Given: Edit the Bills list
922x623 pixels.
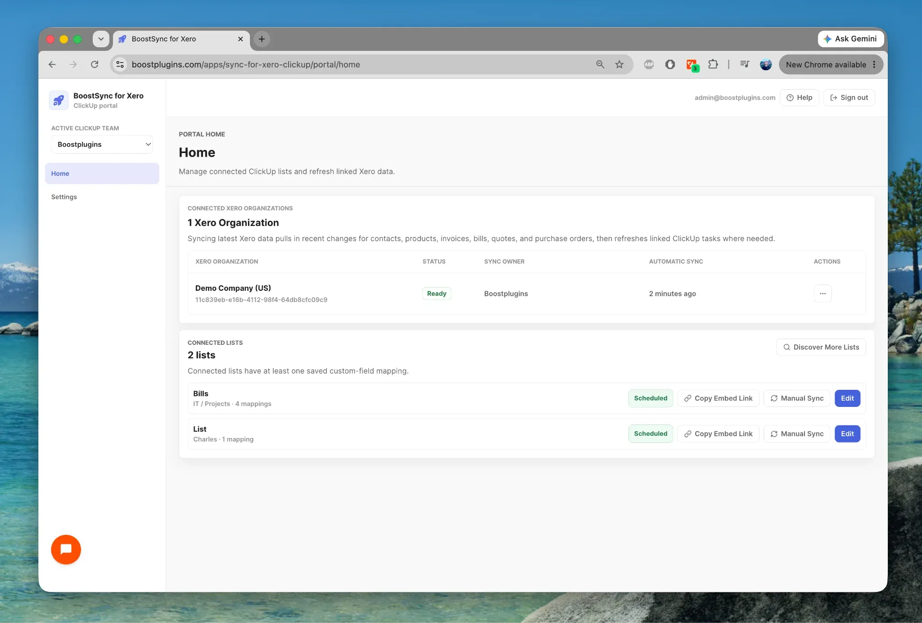Looking at the screenshot, I should tap(847, 398).
